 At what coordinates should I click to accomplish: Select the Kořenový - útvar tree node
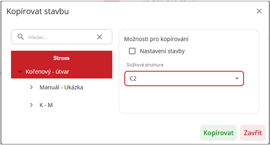click(x=47, y=72)
